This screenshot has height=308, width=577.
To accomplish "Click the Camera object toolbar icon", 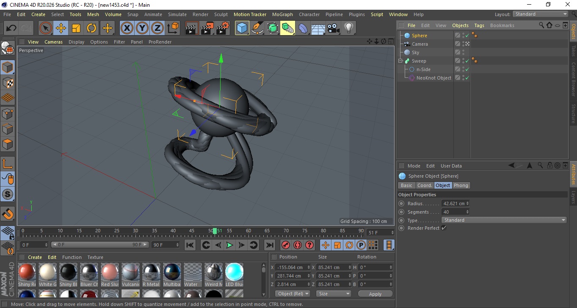I will coord(334,28).
